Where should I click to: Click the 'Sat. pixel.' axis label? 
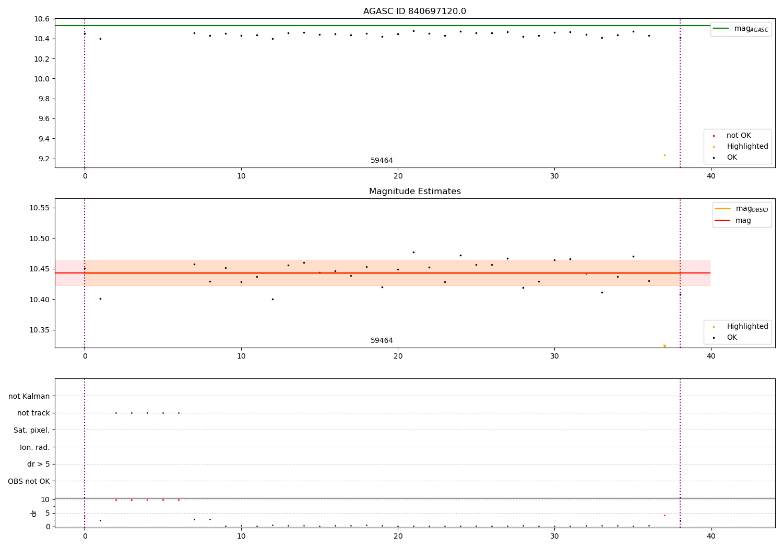pos(32,430)
